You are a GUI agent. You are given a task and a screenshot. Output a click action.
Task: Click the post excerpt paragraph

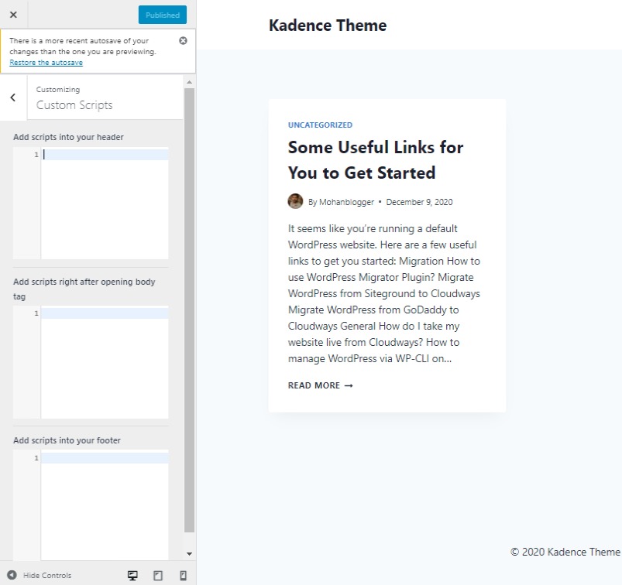pyautogui.click(x=384, y=293)
